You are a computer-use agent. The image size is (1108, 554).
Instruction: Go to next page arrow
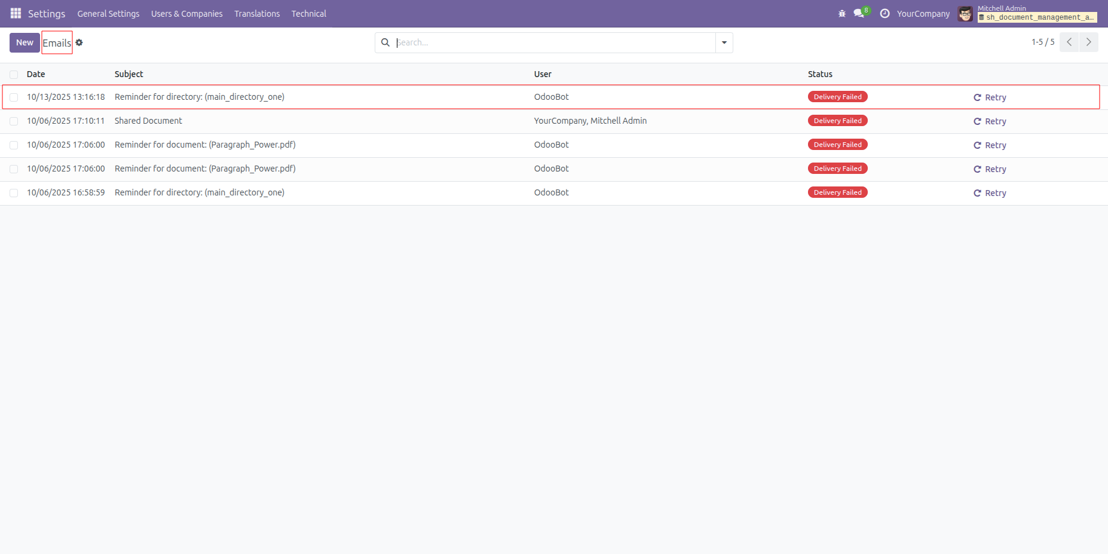click(x=1088, y=42)
